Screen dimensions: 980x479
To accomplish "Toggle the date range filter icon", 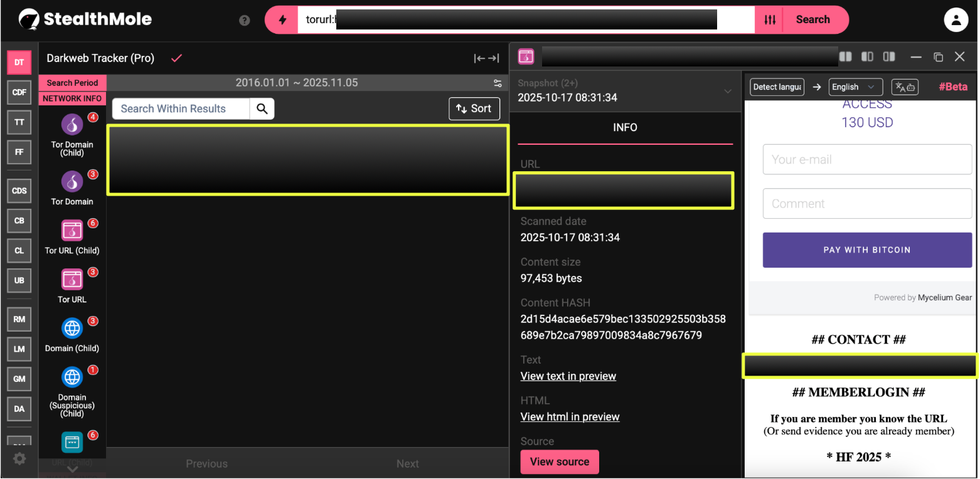I will point(498,83).
